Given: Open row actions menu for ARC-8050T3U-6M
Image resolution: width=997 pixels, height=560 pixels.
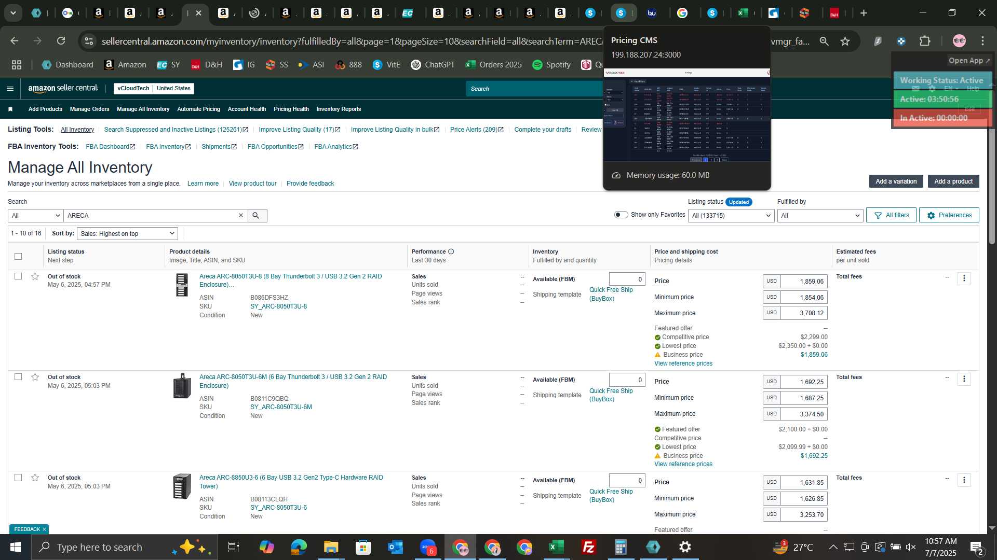Looking at the screenshot, I should [964, 379].
